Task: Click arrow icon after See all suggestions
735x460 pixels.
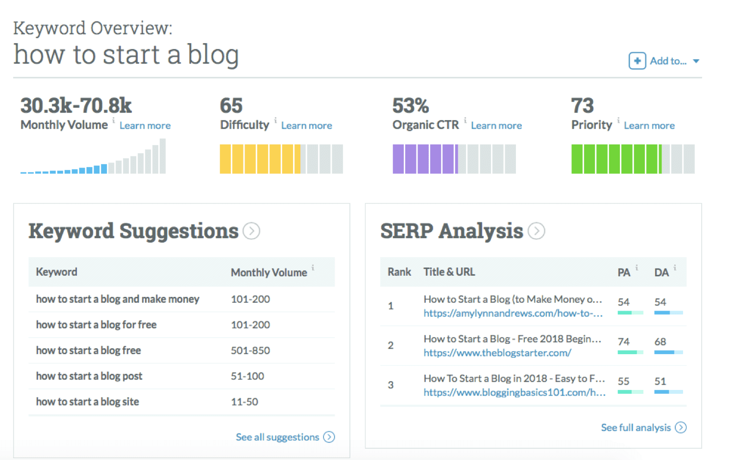Action: click(329, 437)
